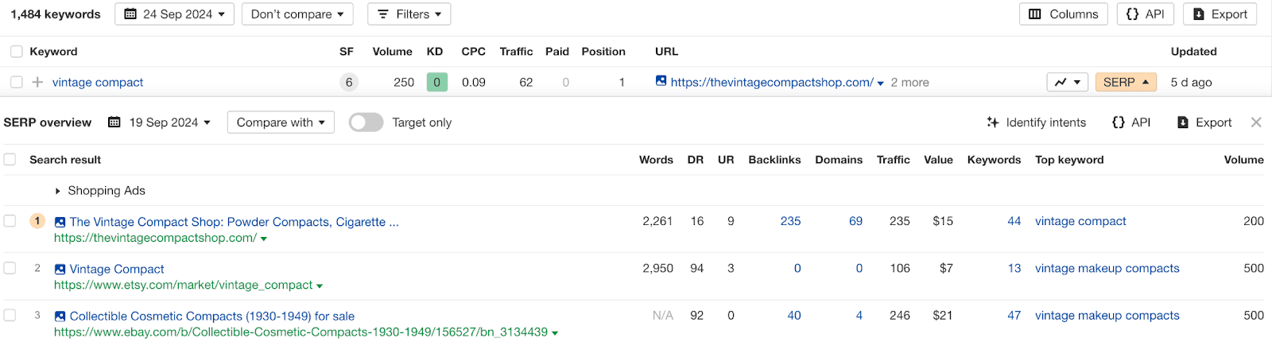1272x342 pixels.
Task: Open the etsy.com market URL link
Action: [183, 285]
